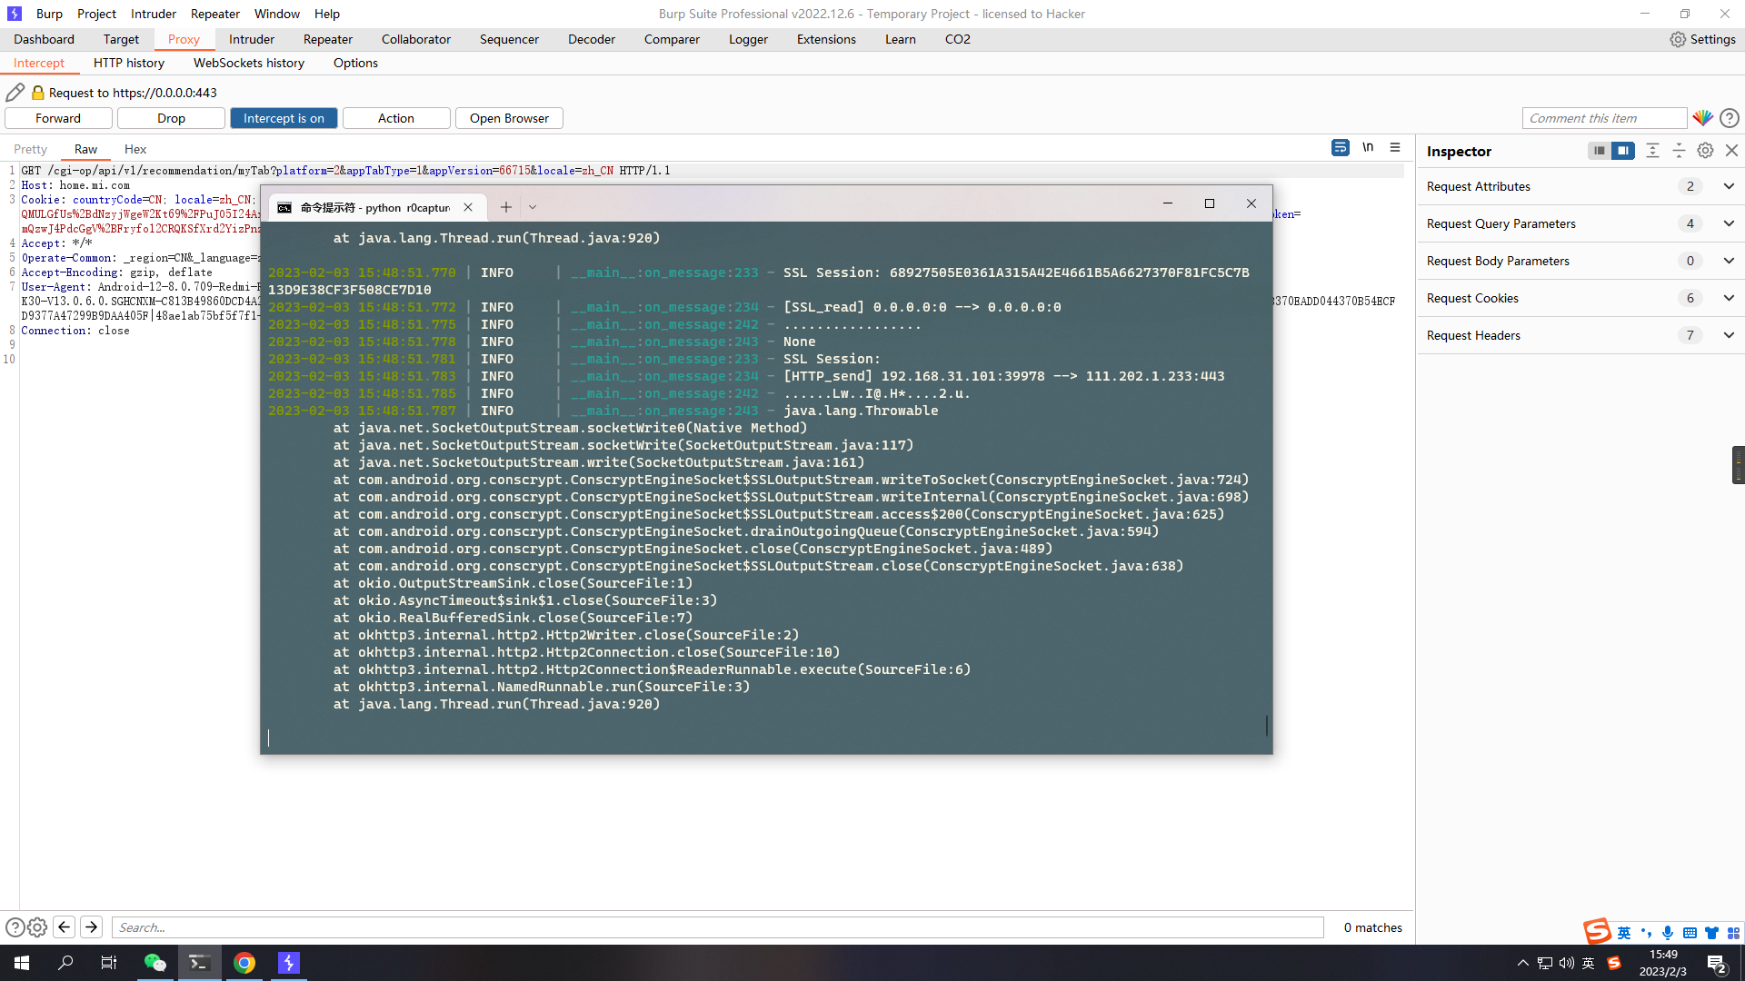Click terminal scrollbar thumb

(1266, 725)
